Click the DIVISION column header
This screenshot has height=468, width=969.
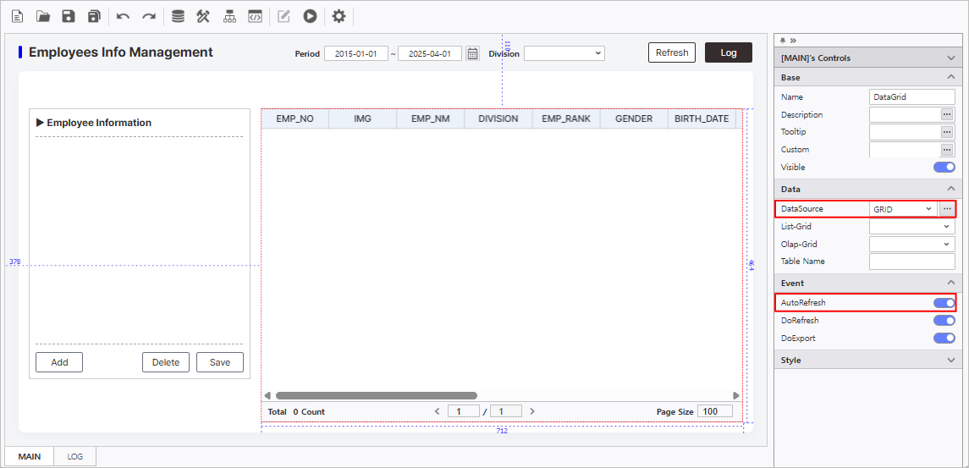pos(498,118)
